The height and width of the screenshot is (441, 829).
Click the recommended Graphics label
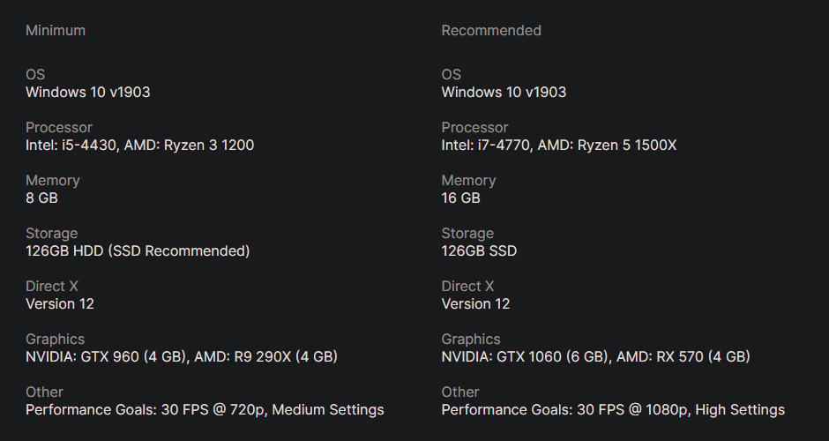point(471,339)
